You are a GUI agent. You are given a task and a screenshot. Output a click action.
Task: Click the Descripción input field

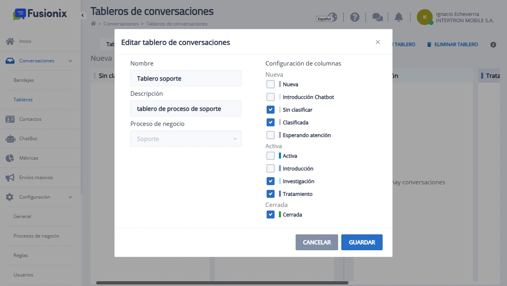(186, 108)
